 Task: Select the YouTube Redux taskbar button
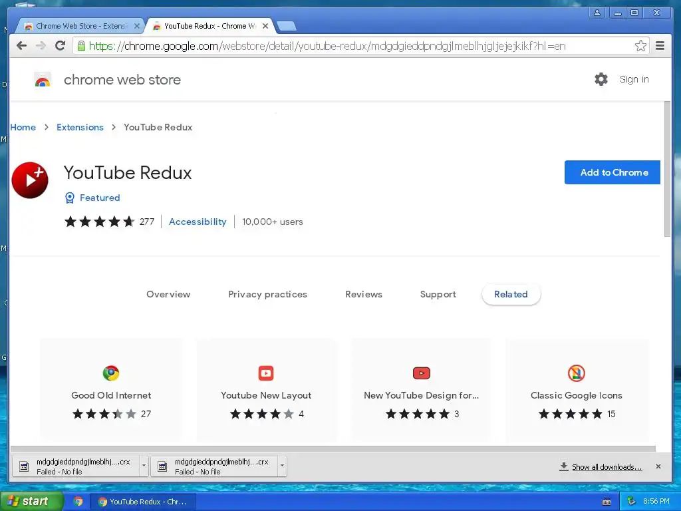coord(142,502)
